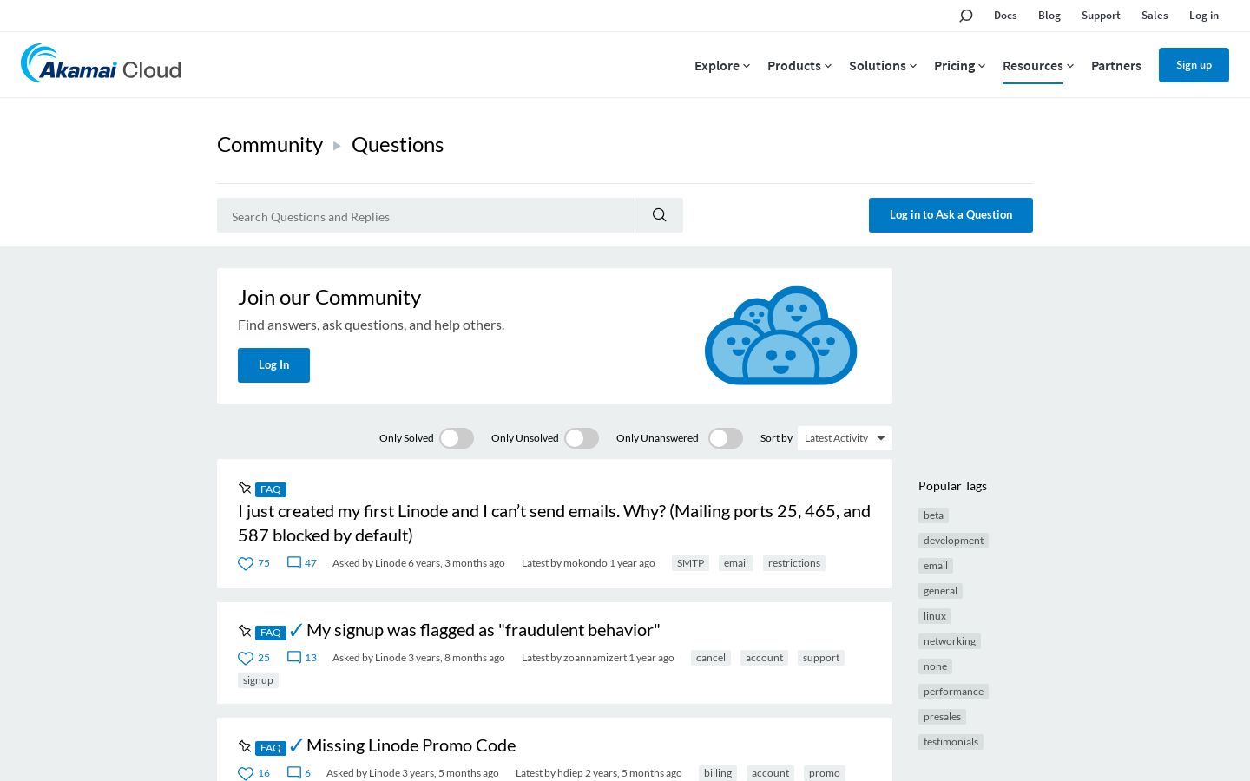Screen dimensions: 1250x781
Task: Open the Solutions dropdown menu
Action: [x=883, y=66]
